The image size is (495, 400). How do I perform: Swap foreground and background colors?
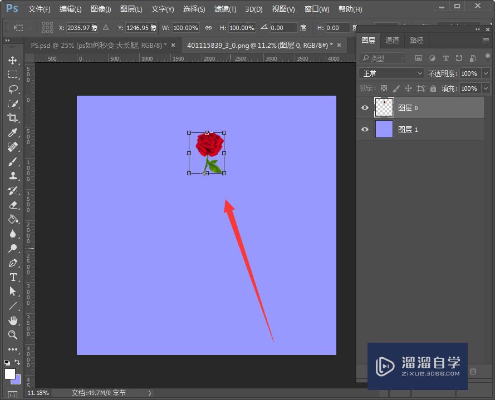[x=18, y=362]
